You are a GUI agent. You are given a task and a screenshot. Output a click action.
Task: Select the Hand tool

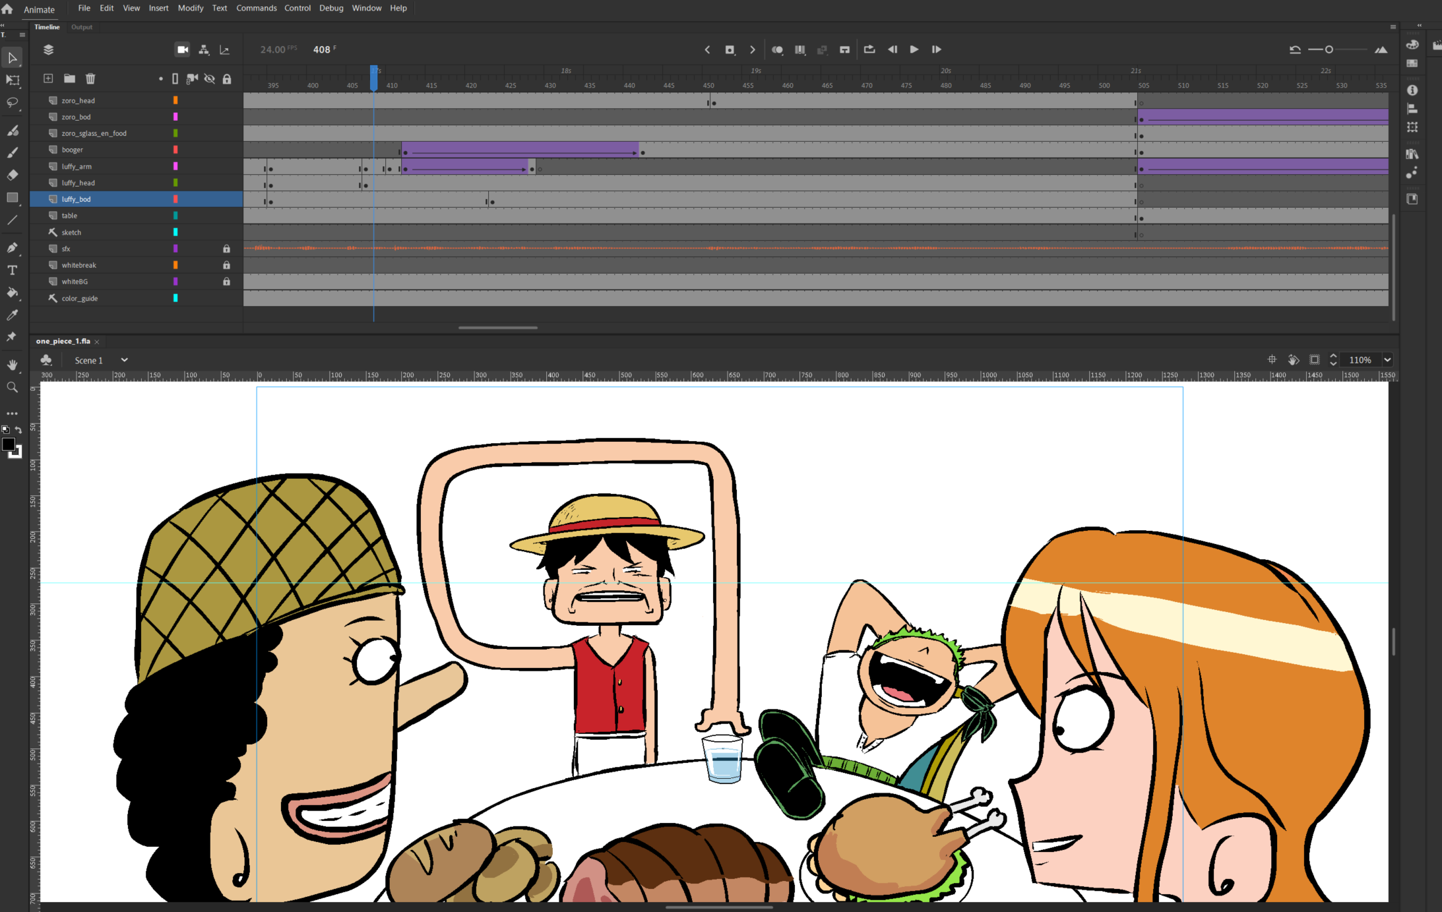[12, 365]
